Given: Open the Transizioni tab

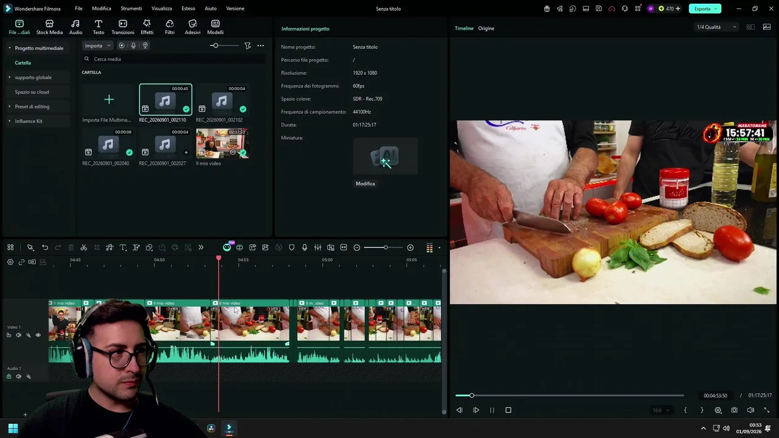Looking at the screenshot, I should point(123,27).
